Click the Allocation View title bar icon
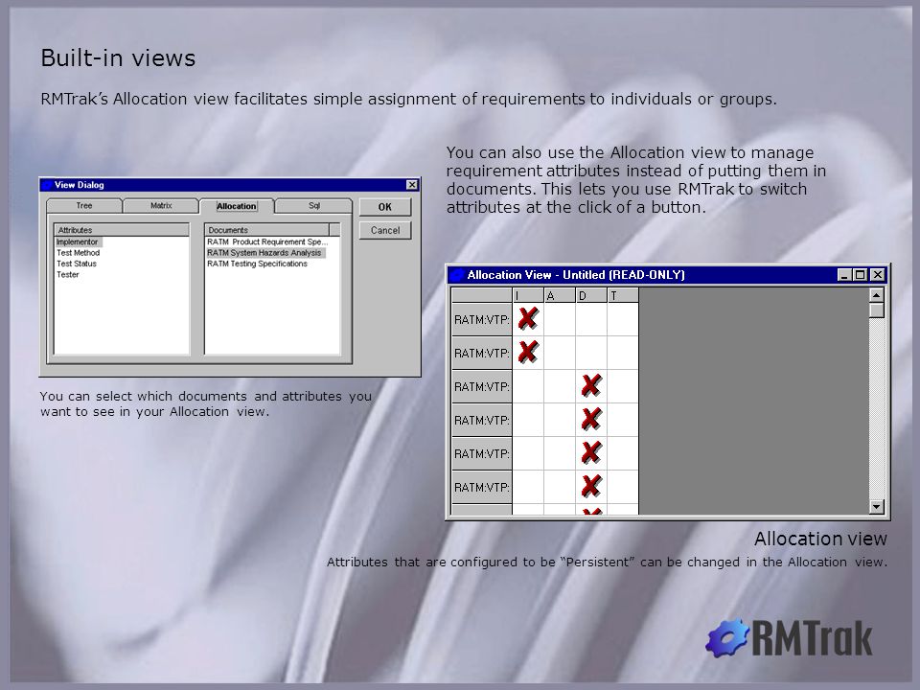This screenshot has height=690, width=920. click(x=457, y=275)
